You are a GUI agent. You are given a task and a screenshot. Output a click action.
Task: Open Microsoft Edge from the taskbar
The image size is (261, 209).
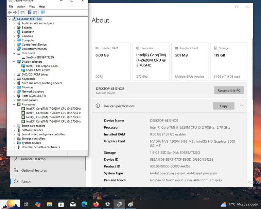pos(84,204)
